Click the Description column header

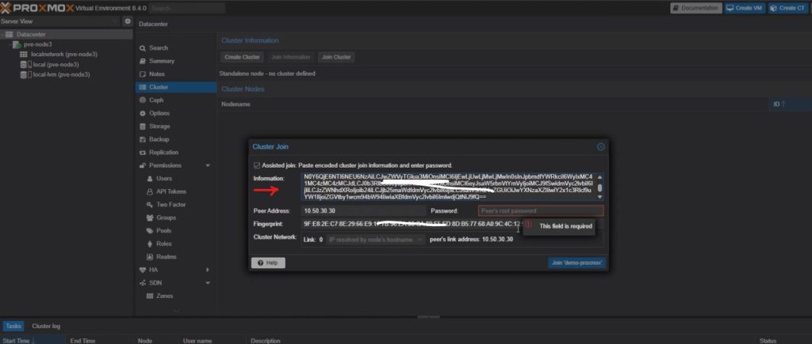(x=265, y=340)
